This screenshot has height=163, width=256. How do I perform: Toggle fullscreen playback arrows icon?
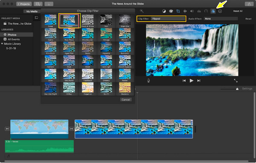pos(236,80)
